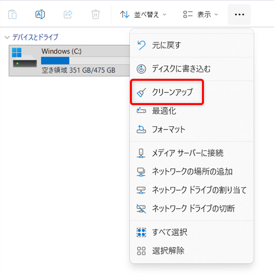The image size is (274, 276).
Task: Click the deselect icon beside 選択解除
Action: point(141,251)
